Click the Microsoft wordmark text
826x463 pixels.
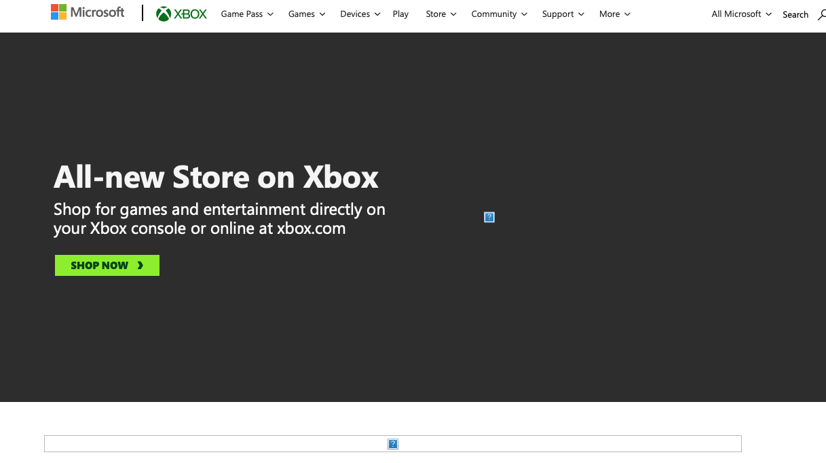click(98, 12)
